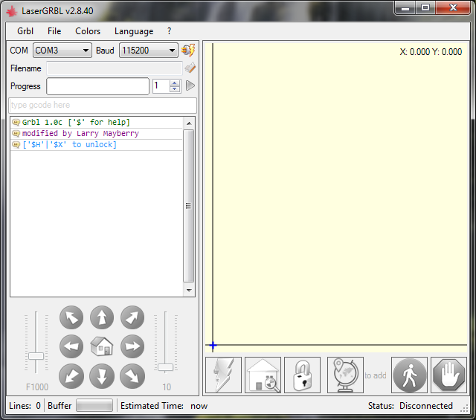The image size is (476, 420).
Task: Open the Grbl menu
Action: [25, 31]
